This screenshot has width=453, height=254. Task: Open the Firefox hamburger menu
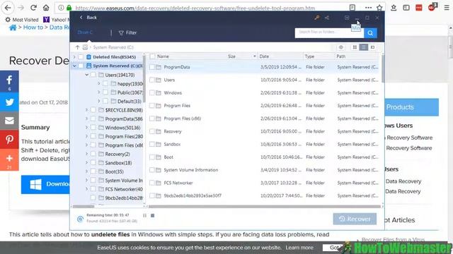pyautogui.click(x=447, y=8)
